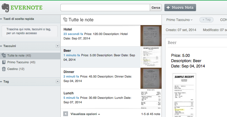The width and height of the screenshot is (227, 117).
Task: Click the previous page arrow button
Action: click(65, 114)
